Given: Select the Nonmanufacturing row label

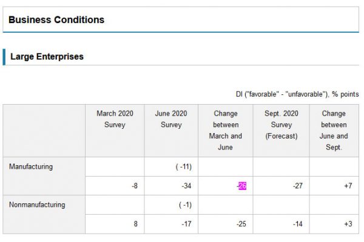Looking at the screenshot, I should [37, 205].
